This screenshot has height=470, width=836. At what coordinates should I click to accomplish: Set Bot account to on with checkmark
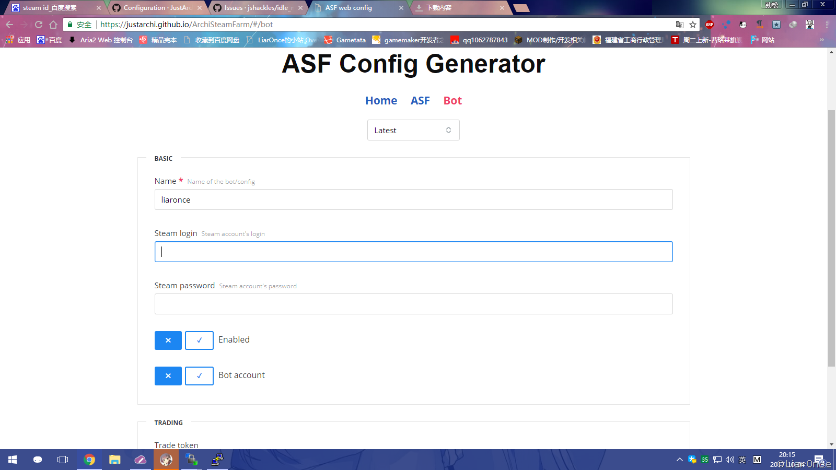199,376
